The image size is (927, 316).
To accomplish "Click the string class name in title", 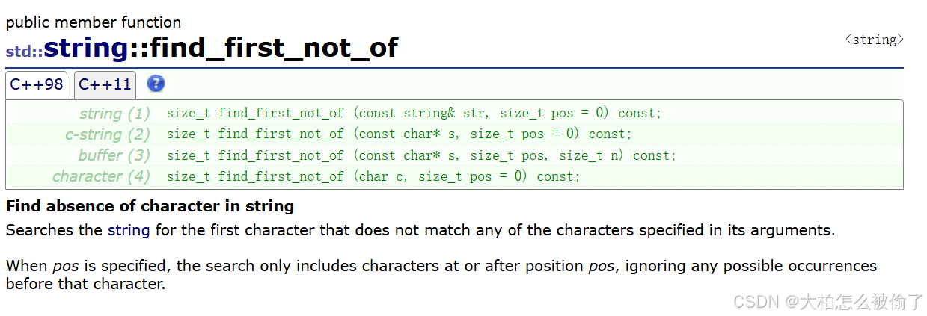I will 86,49.
